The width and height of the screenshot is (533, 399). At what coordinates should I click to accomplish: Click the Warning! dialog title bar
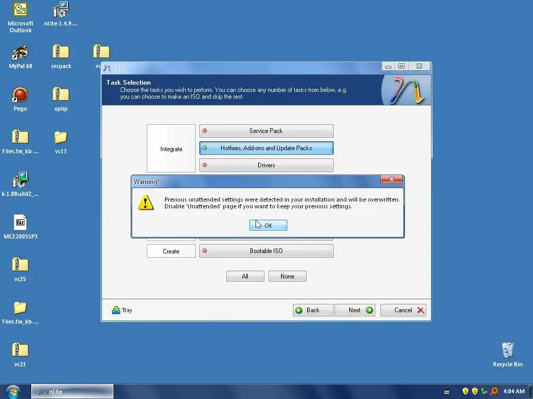tap(256, 181)
